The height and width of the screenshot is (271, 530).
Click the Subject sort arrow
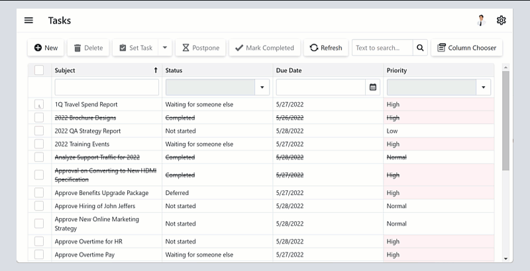[x=156, y=70]
